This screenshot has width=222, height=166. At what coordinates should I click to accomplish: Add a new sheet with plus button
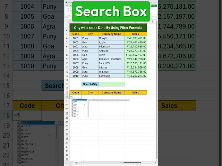click(x=84, y=163)
